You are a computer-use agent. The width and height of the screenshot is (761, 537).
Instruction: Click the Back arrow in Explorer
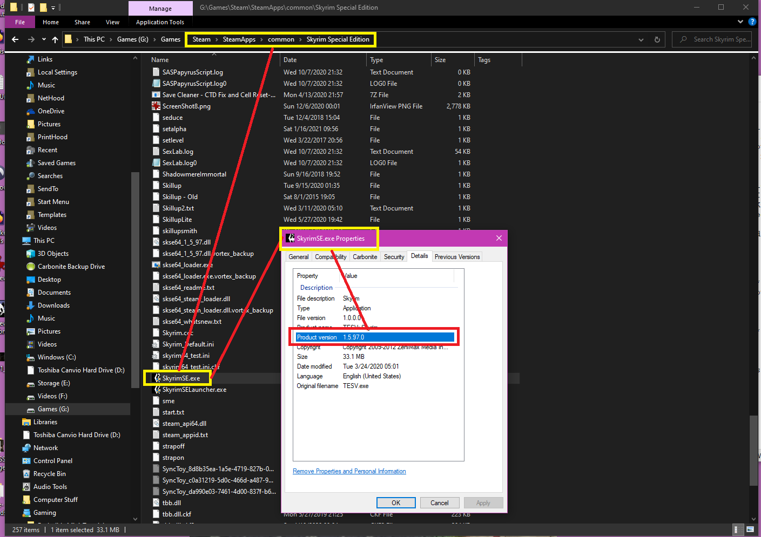[15, 39]
